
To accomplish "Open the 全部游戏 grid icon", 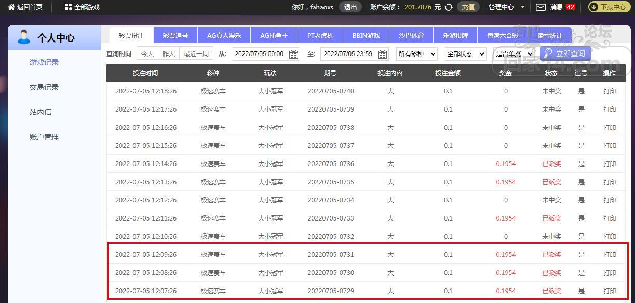I will tap(69, 7).
